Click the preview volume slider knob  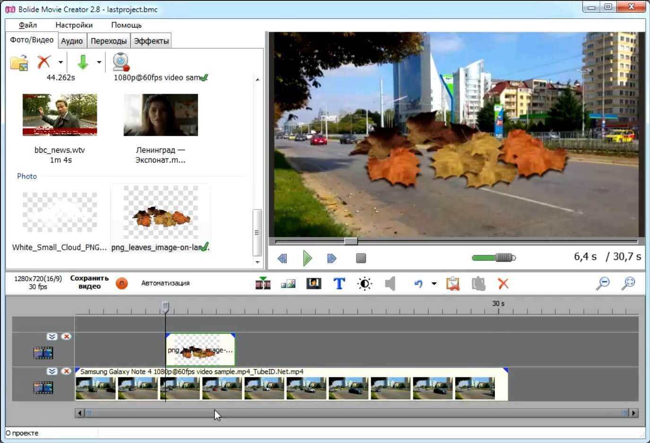click(x=505, y=258)
